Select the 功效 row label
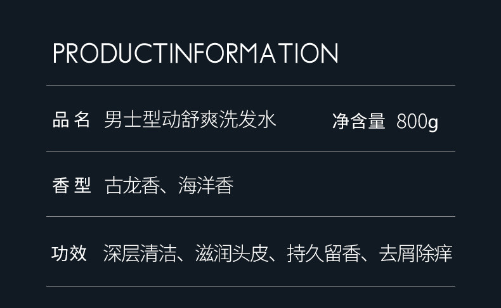Viewport: 501px width, 308px height. pyautogui.click(x=69, y=254)
